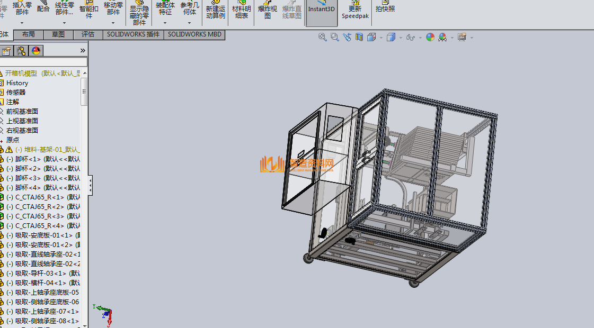Open the PropertyManager tab icon
Viewport: 594px width, 328px height.
[x=6, y=51]
